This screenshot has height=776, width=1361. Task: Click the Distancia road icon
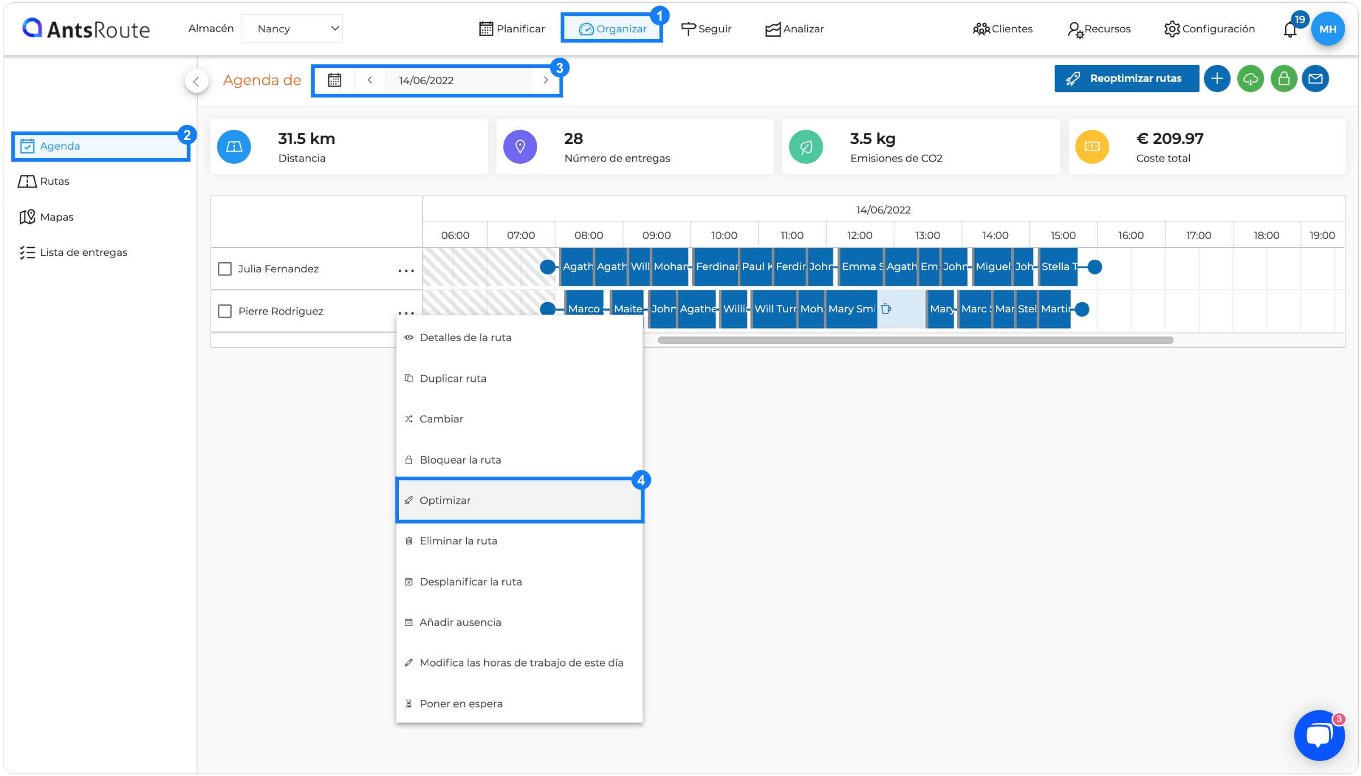click(x=234, y=147)
